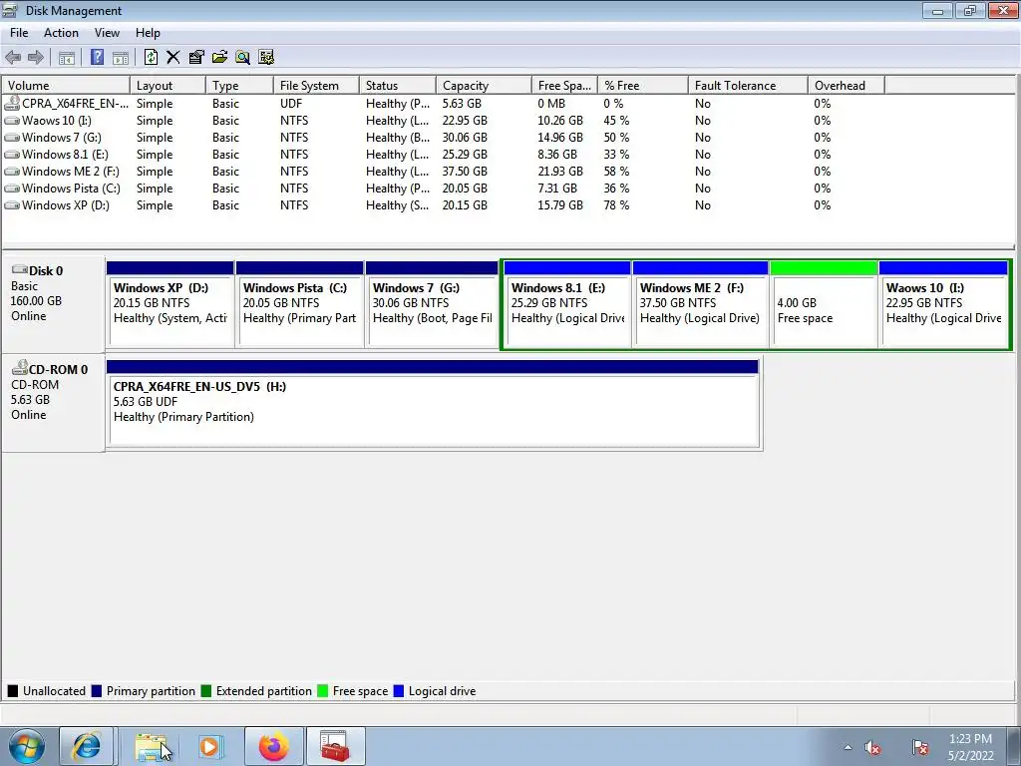Click the Refresh toolbar icon
1021x766 pixels.
click(151, 57)
